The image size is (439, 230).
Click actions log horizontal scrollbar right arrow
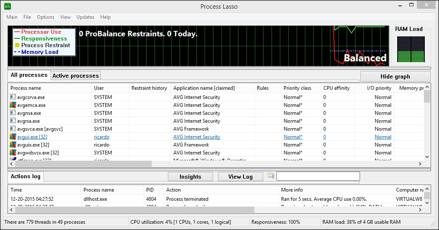point(420,210)
